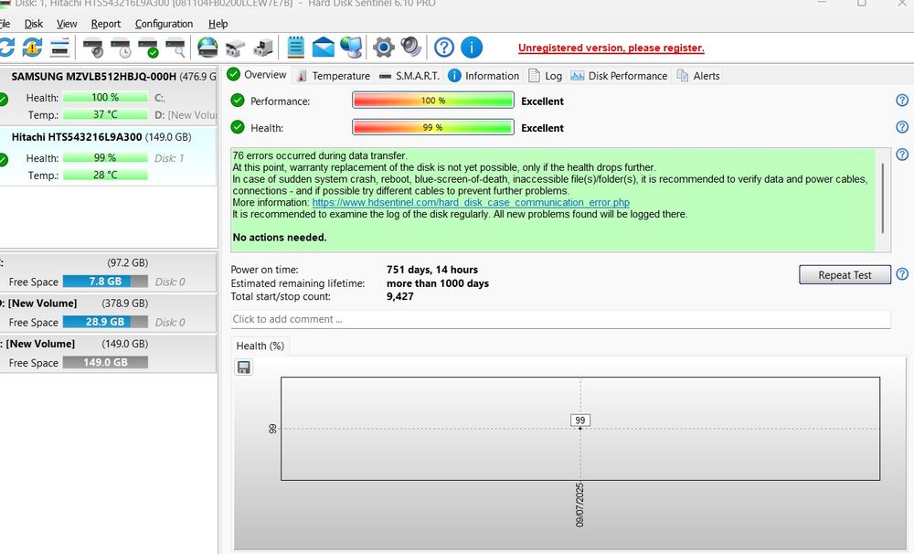The width and height of the screenshot is (914, 554).
Task: Select the New Volume (378.9 GB) partition
Action: tap(109, 314)
